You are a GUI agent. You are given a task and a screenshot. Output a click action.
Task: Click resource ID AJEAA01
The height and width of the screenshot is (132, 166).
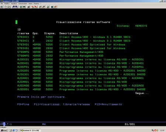point(23,78)
